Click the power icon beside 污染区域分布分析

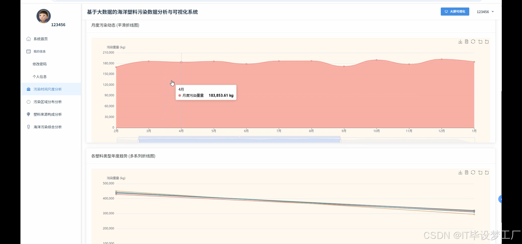[28, 102]
